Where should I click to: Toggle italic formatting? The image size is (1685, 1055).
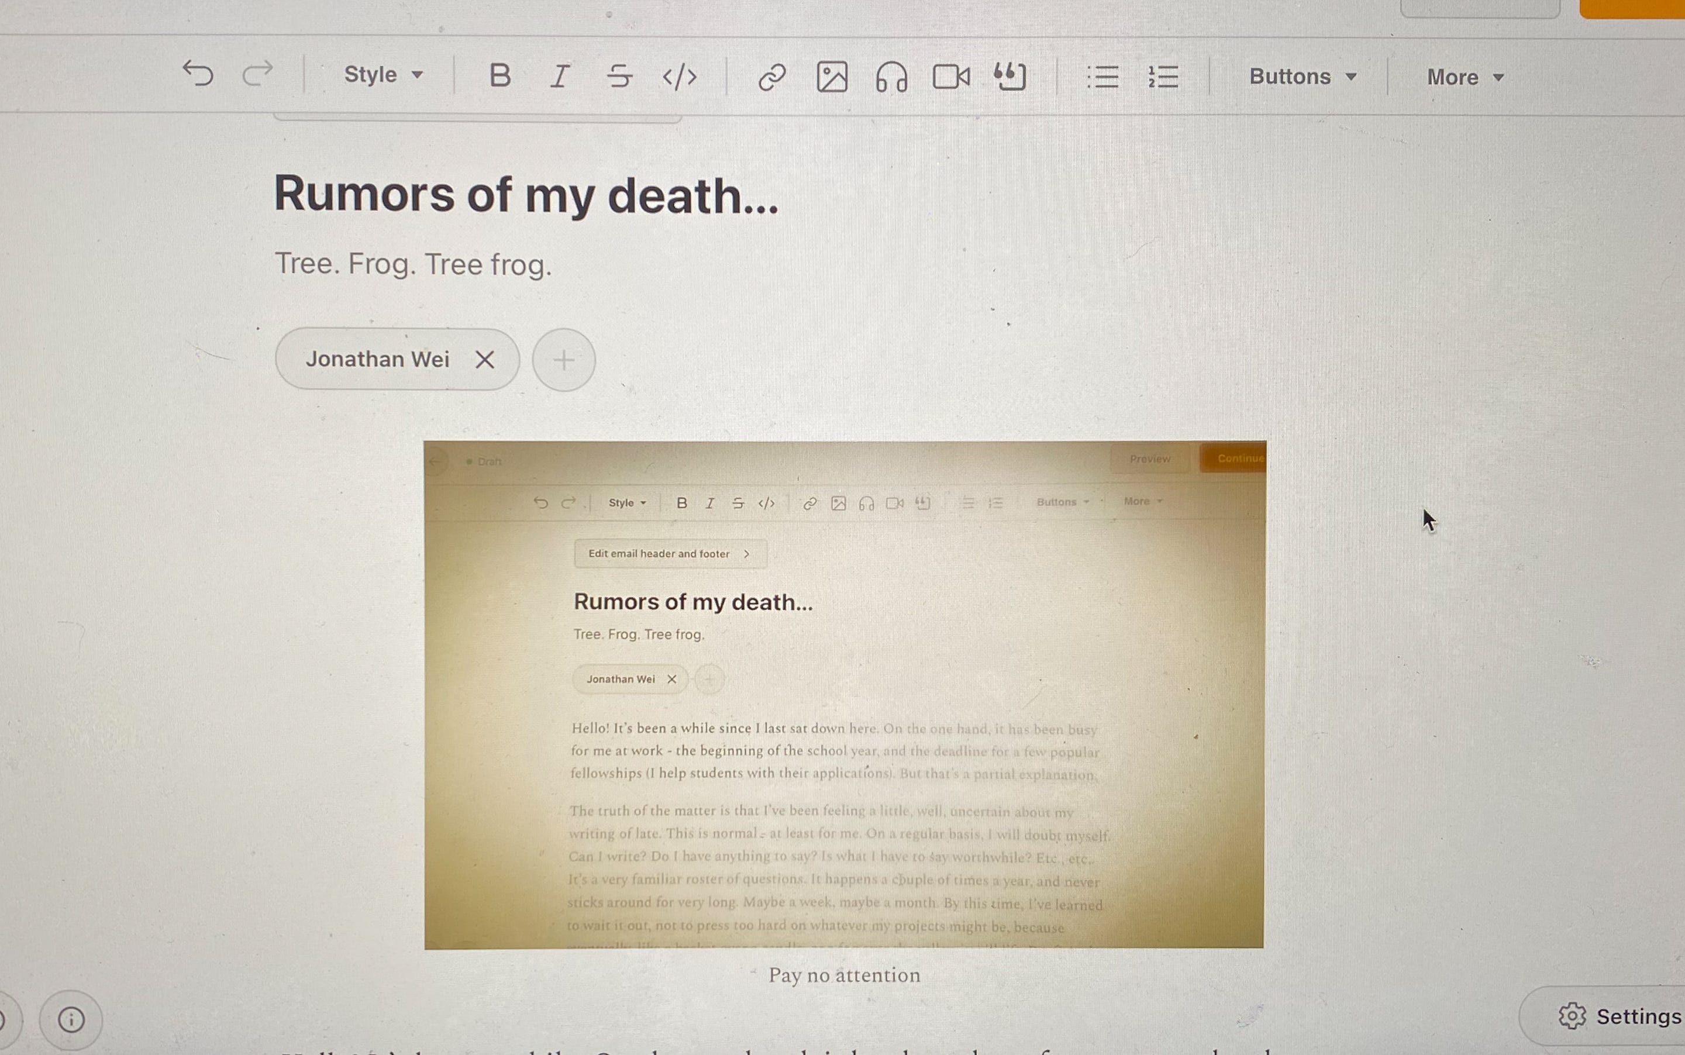560,75
